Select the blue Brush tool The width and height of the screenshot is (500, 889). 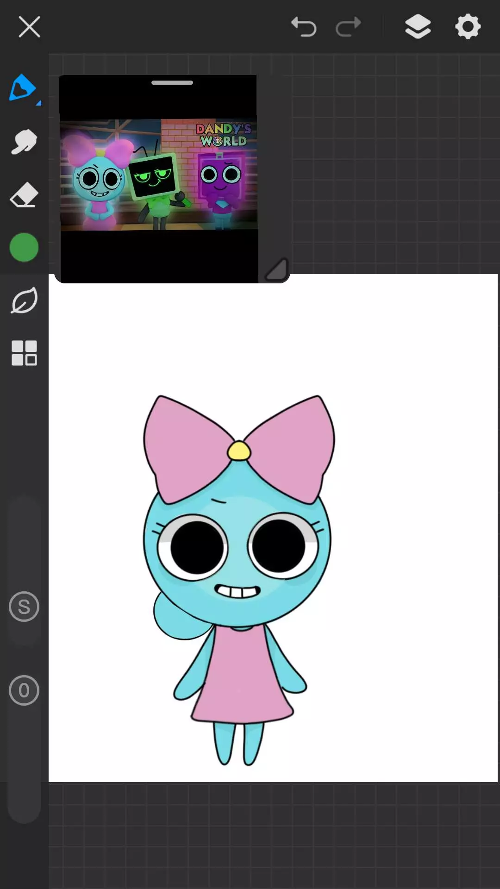click(22, 87)
